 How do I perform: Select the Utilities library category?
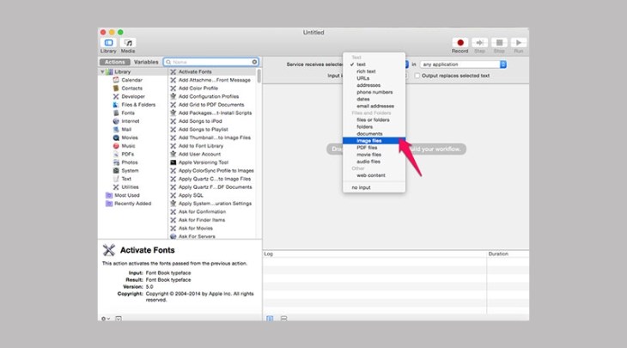[130, 187]
